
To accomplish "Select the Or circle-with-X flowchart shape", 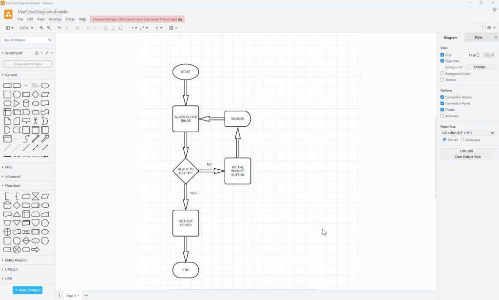I will coord(17,250).
